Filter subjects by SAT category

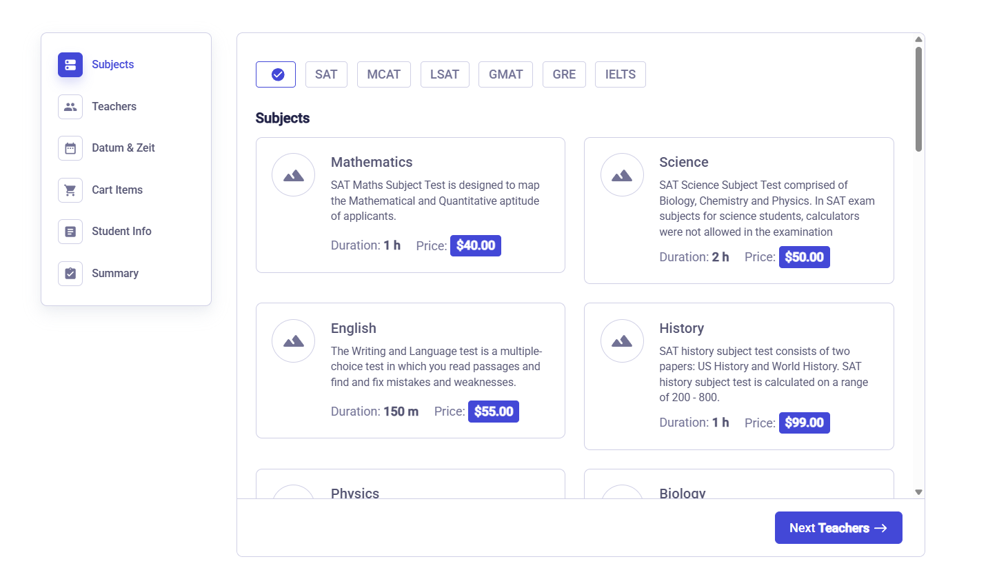coord(326,74)
